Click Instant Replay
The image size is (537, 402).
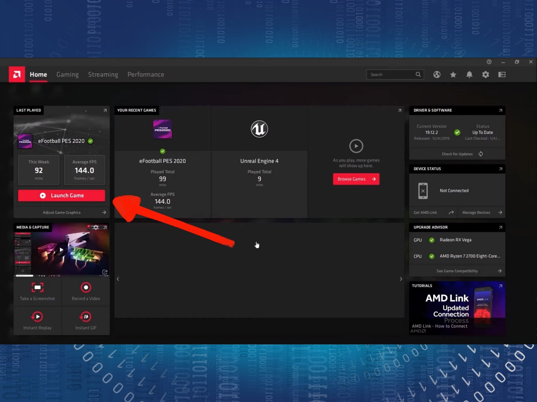coord(37,321)
